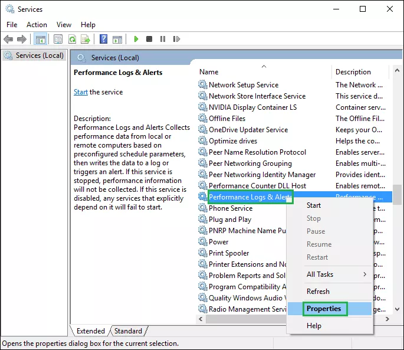The width and height of the screenshot is (404, 350).
Task: Maximize the Services window
Action: (x=363, y=9)
